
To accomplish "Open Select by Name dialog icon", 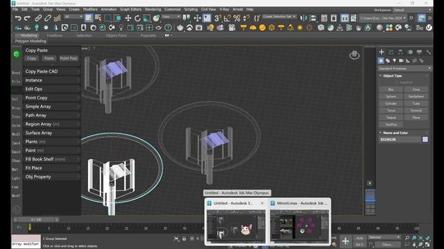I will point(99,18).
